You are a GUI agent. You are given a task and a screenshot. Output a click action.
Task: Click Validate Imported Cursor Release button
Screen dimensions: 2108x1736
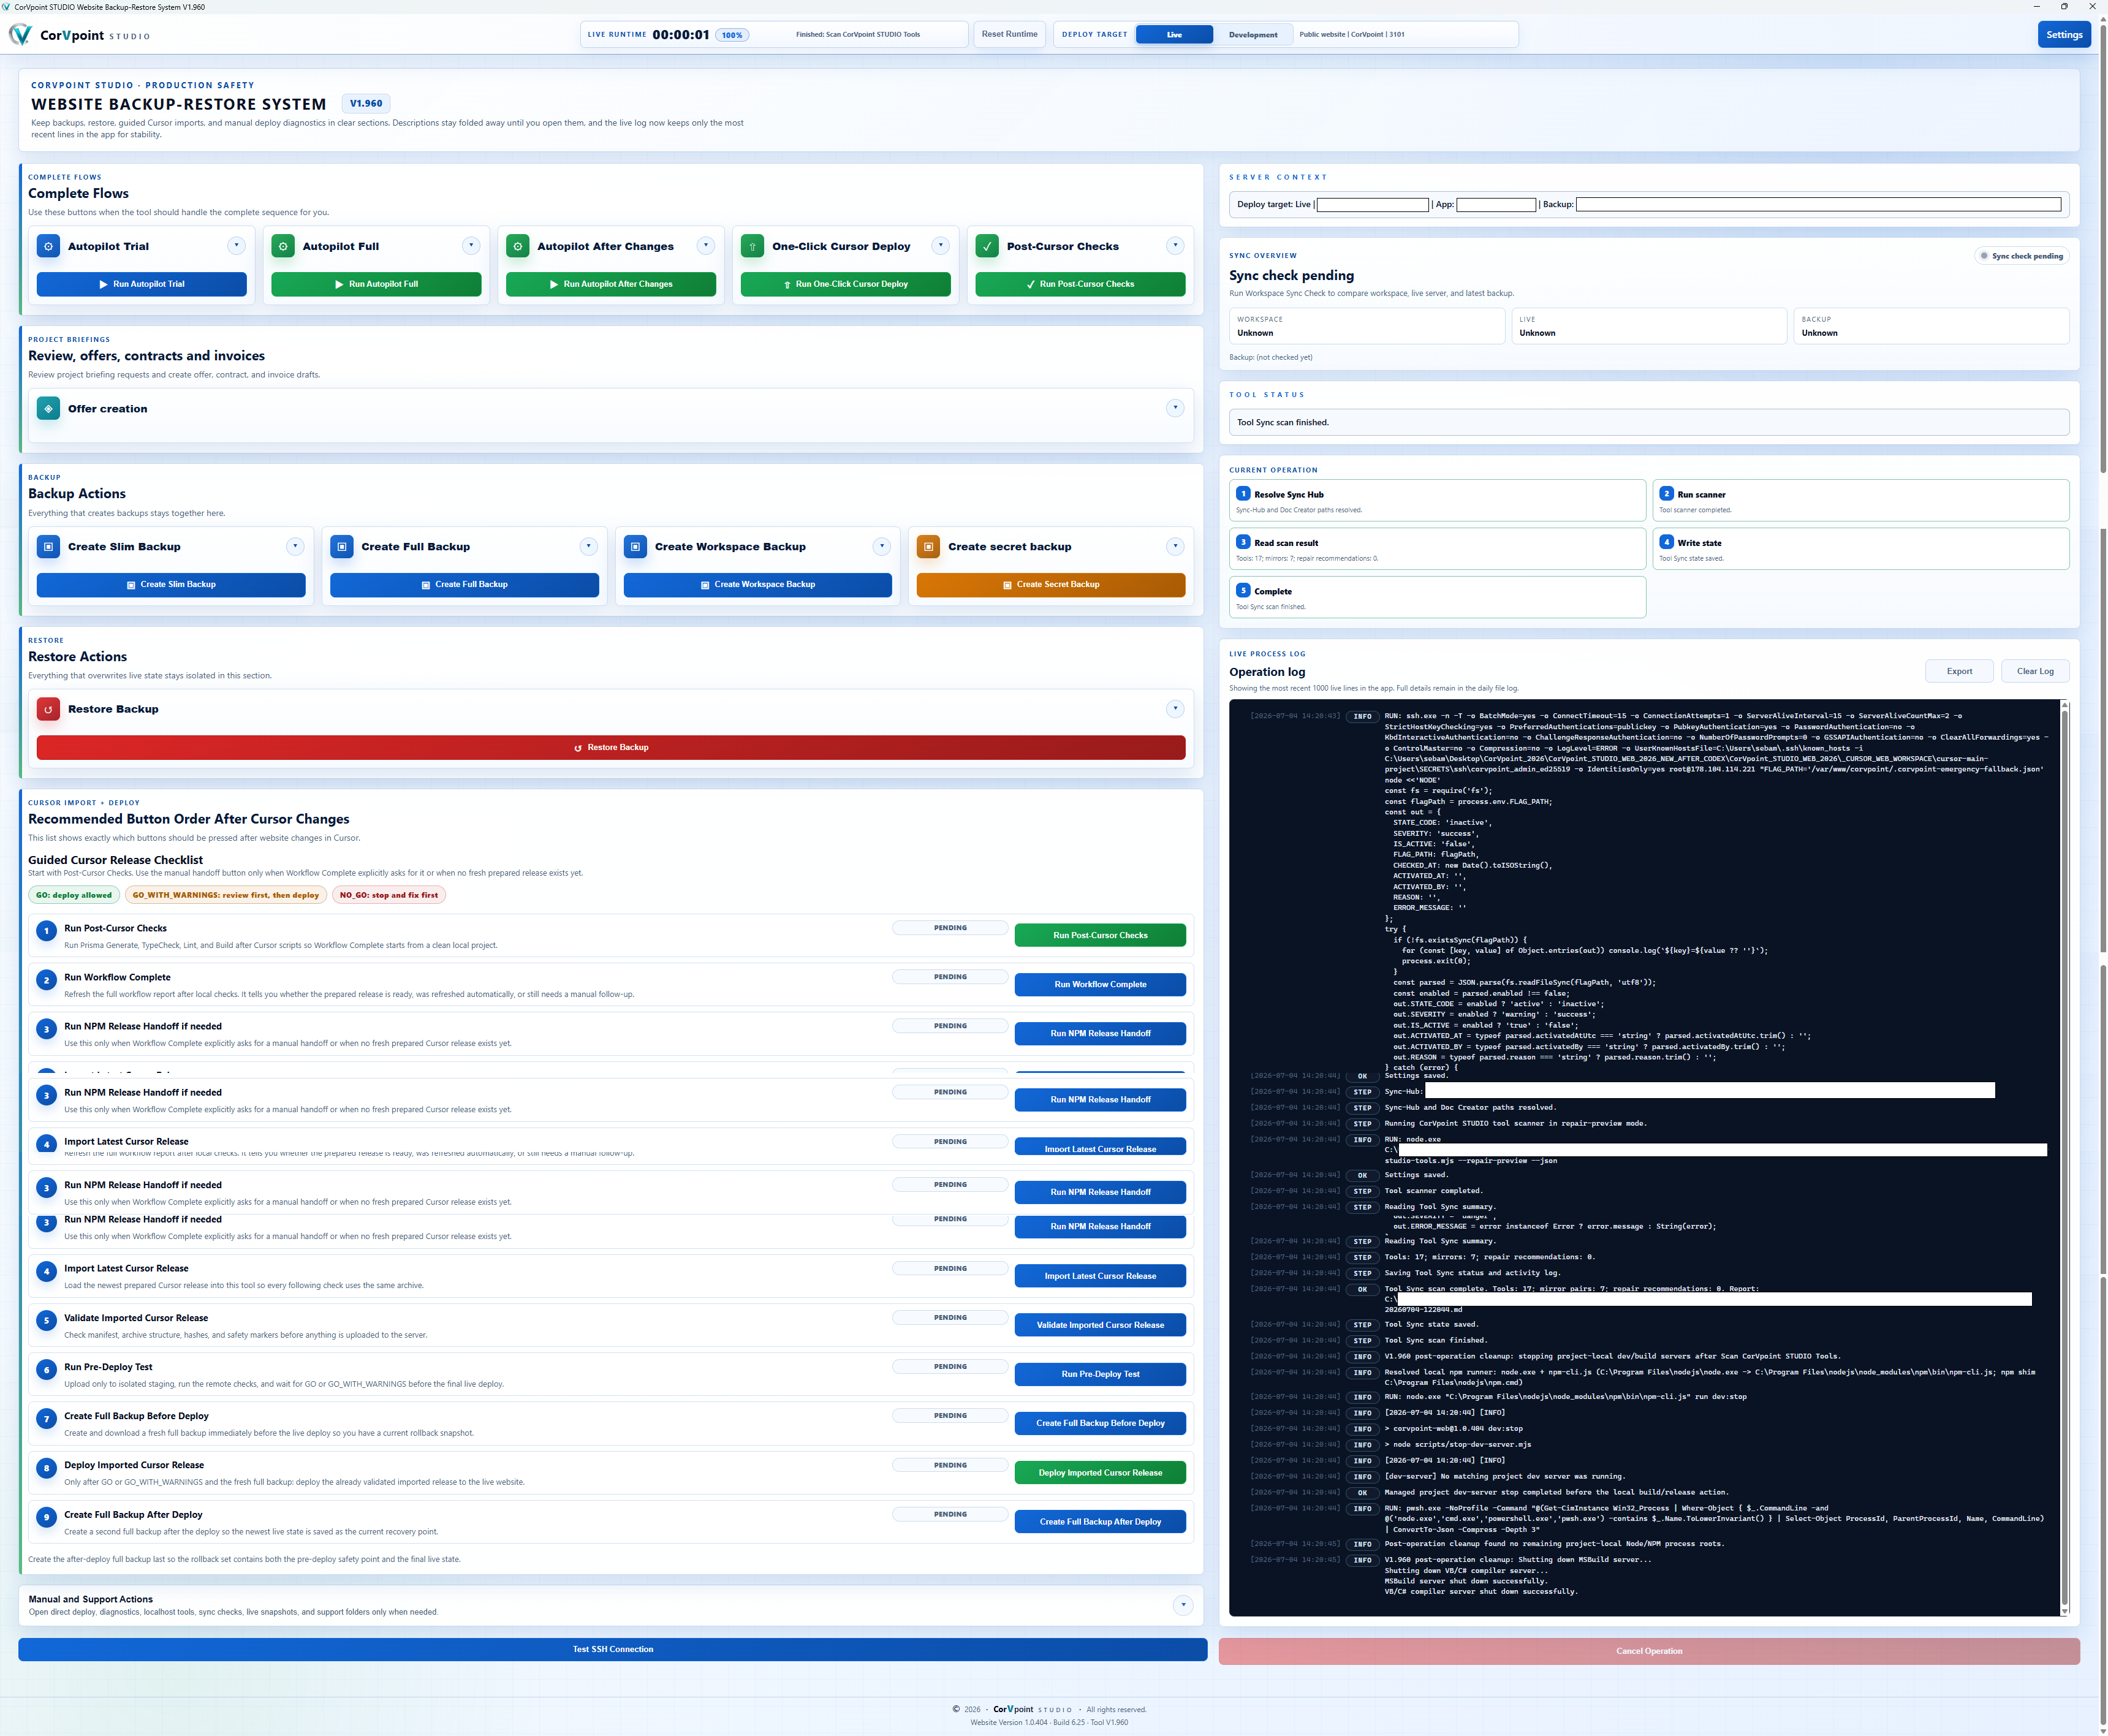click(x=1100, y=1325)
